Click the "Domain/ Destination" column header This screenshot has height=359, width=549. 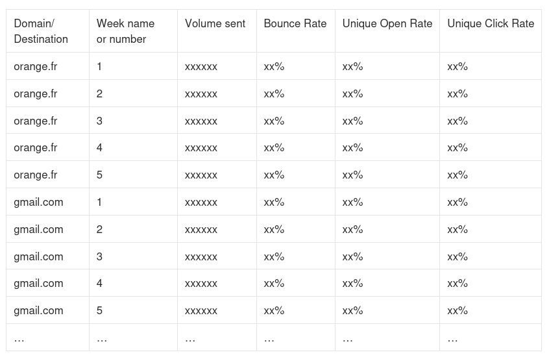click(x=41, y=31)
